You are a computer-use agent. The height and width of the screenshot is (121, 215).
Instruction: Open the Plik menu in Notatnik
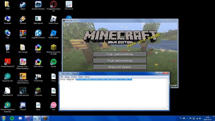point(62,77)
